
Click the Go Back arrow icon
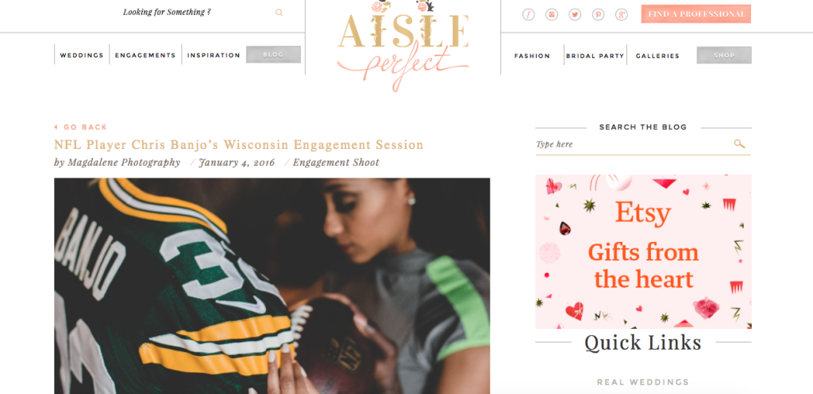click(x=56, y=127)
